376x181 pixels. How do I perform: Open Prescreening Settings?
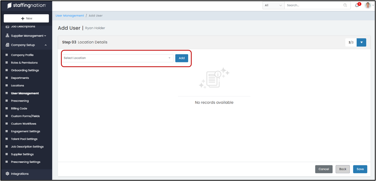pyautogui.click(x=26, y=162)
